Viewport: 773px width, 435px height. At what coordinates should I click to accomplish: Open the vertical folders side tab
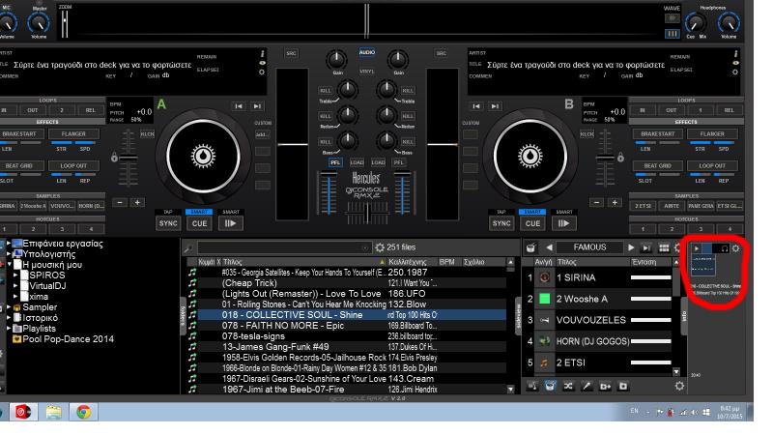click(183, 316)
